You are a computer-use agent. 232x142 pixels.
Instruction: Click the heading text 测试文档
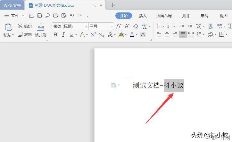click(146, 86)
